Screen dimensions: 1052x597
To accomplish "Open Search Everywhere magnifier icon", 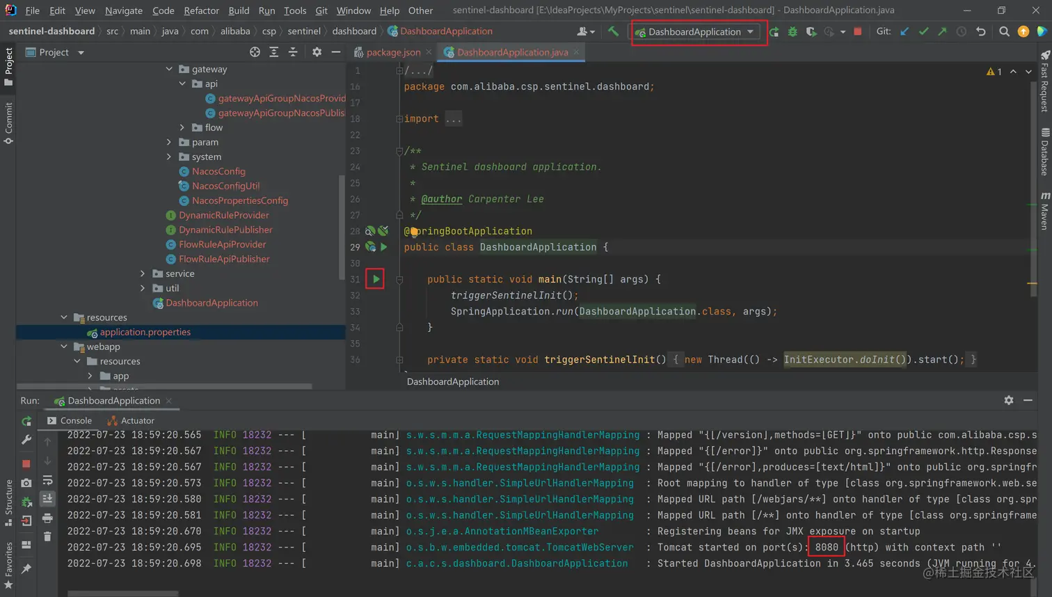I will tap(1004, 31).
